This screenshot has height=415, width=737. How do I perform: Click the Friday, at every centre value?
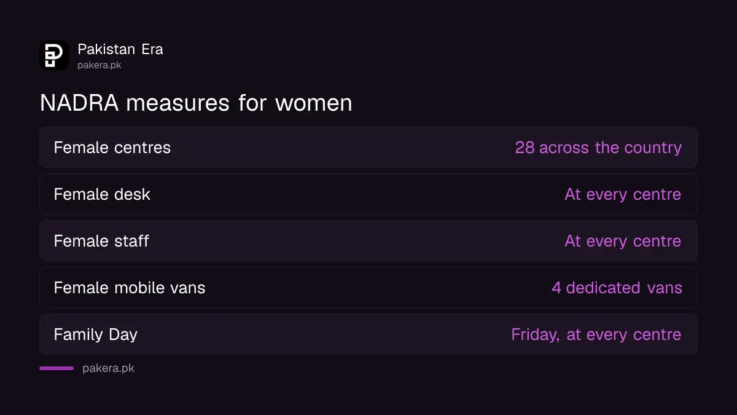tap(596, 334)
